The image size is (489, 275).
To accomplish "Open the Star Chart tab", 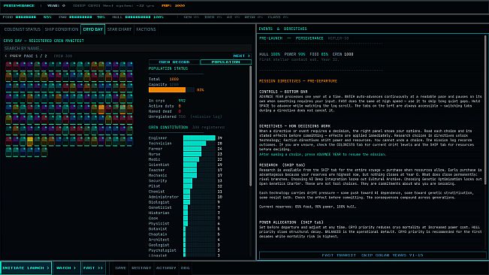I will [x=119, y=29].
